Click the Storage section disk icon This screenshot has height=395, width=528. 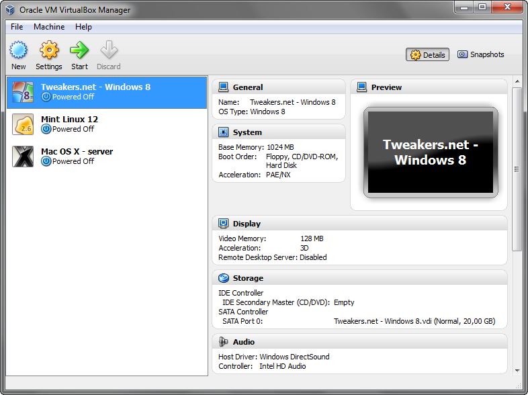point(223,278)
